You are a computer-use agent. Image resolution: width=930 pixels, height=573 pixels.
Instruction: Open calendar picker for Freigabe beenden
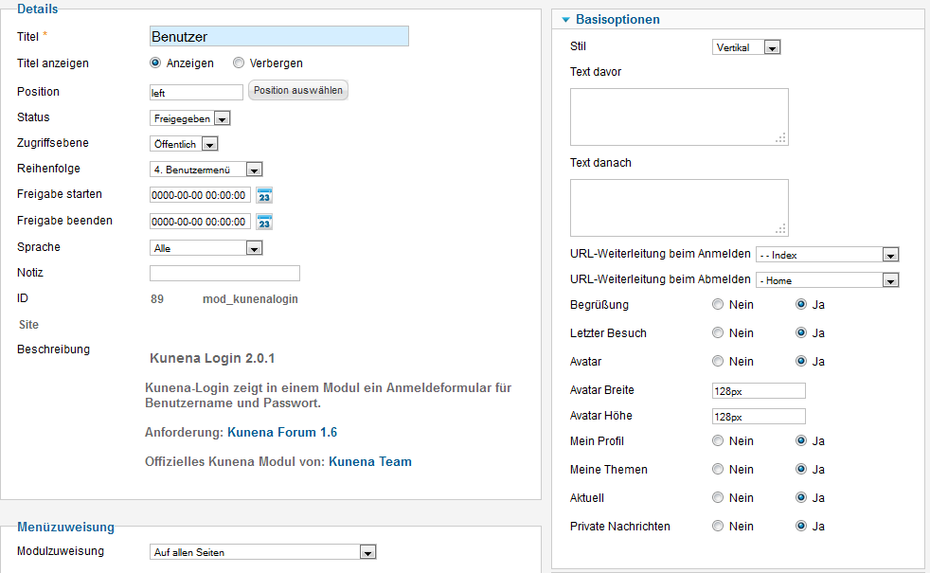(x=265, y=222)
